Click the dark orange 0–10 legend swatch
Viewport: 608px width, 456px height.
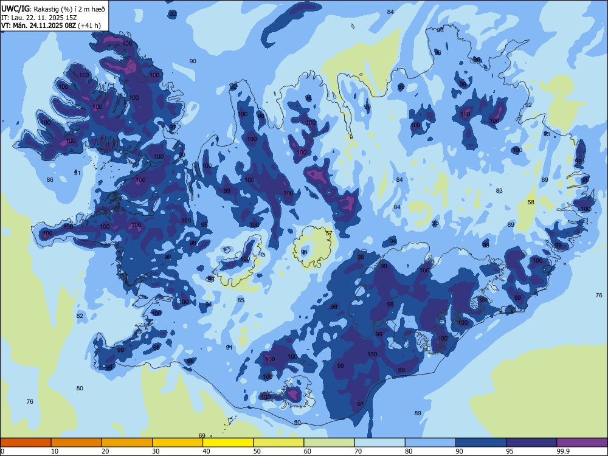coord(26,443)
